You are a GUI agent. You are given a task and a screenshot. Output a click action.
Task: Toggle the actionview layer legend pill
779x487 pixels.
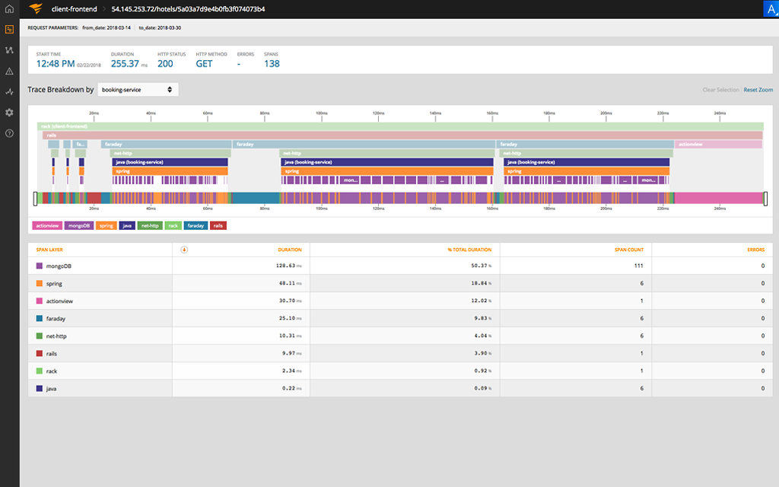[x=46, y=225]
